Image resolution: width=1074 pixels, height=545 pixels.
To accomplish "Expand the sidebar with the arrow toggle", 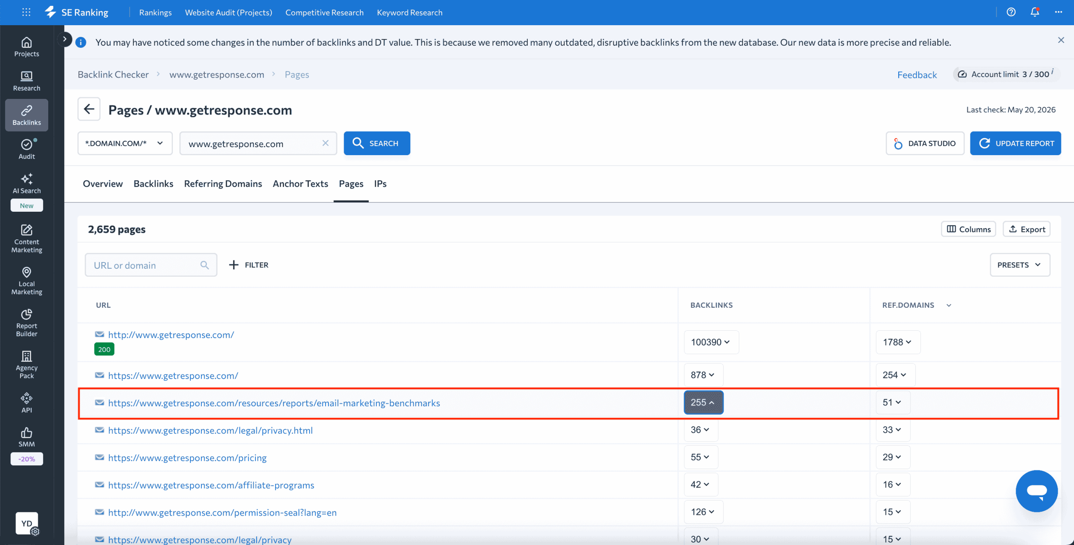I will point(65,39).
